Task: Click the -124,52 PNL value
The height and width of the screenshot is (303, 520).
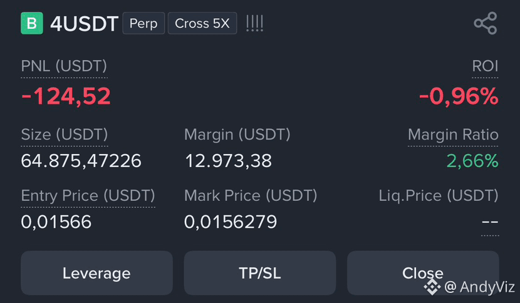Action: click(x=66, y=96)
